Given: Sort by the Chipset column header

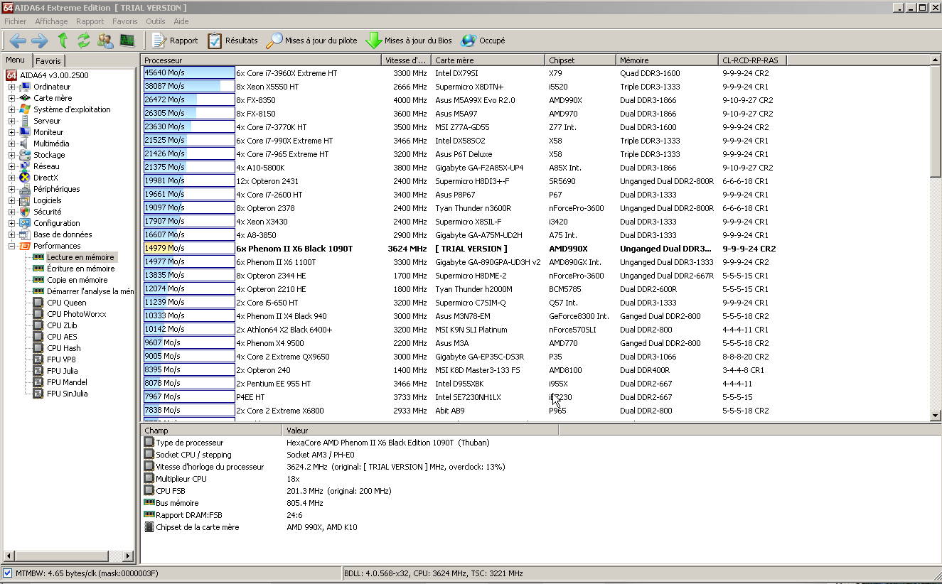Looking at the screenshot, I should tap(581, 60).
